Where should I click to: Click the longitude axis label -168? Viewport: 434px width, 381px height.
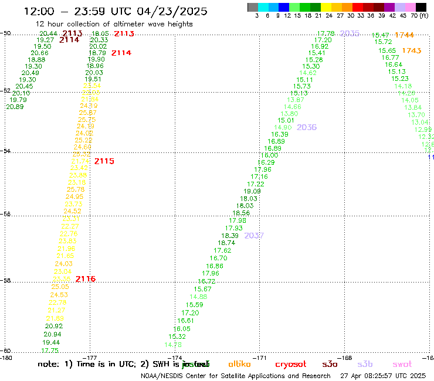coord(345,358)
